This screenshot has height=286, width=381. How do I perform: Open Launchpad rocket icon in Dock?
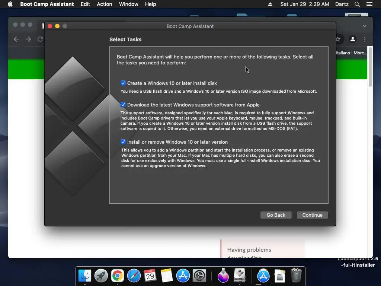101,276
